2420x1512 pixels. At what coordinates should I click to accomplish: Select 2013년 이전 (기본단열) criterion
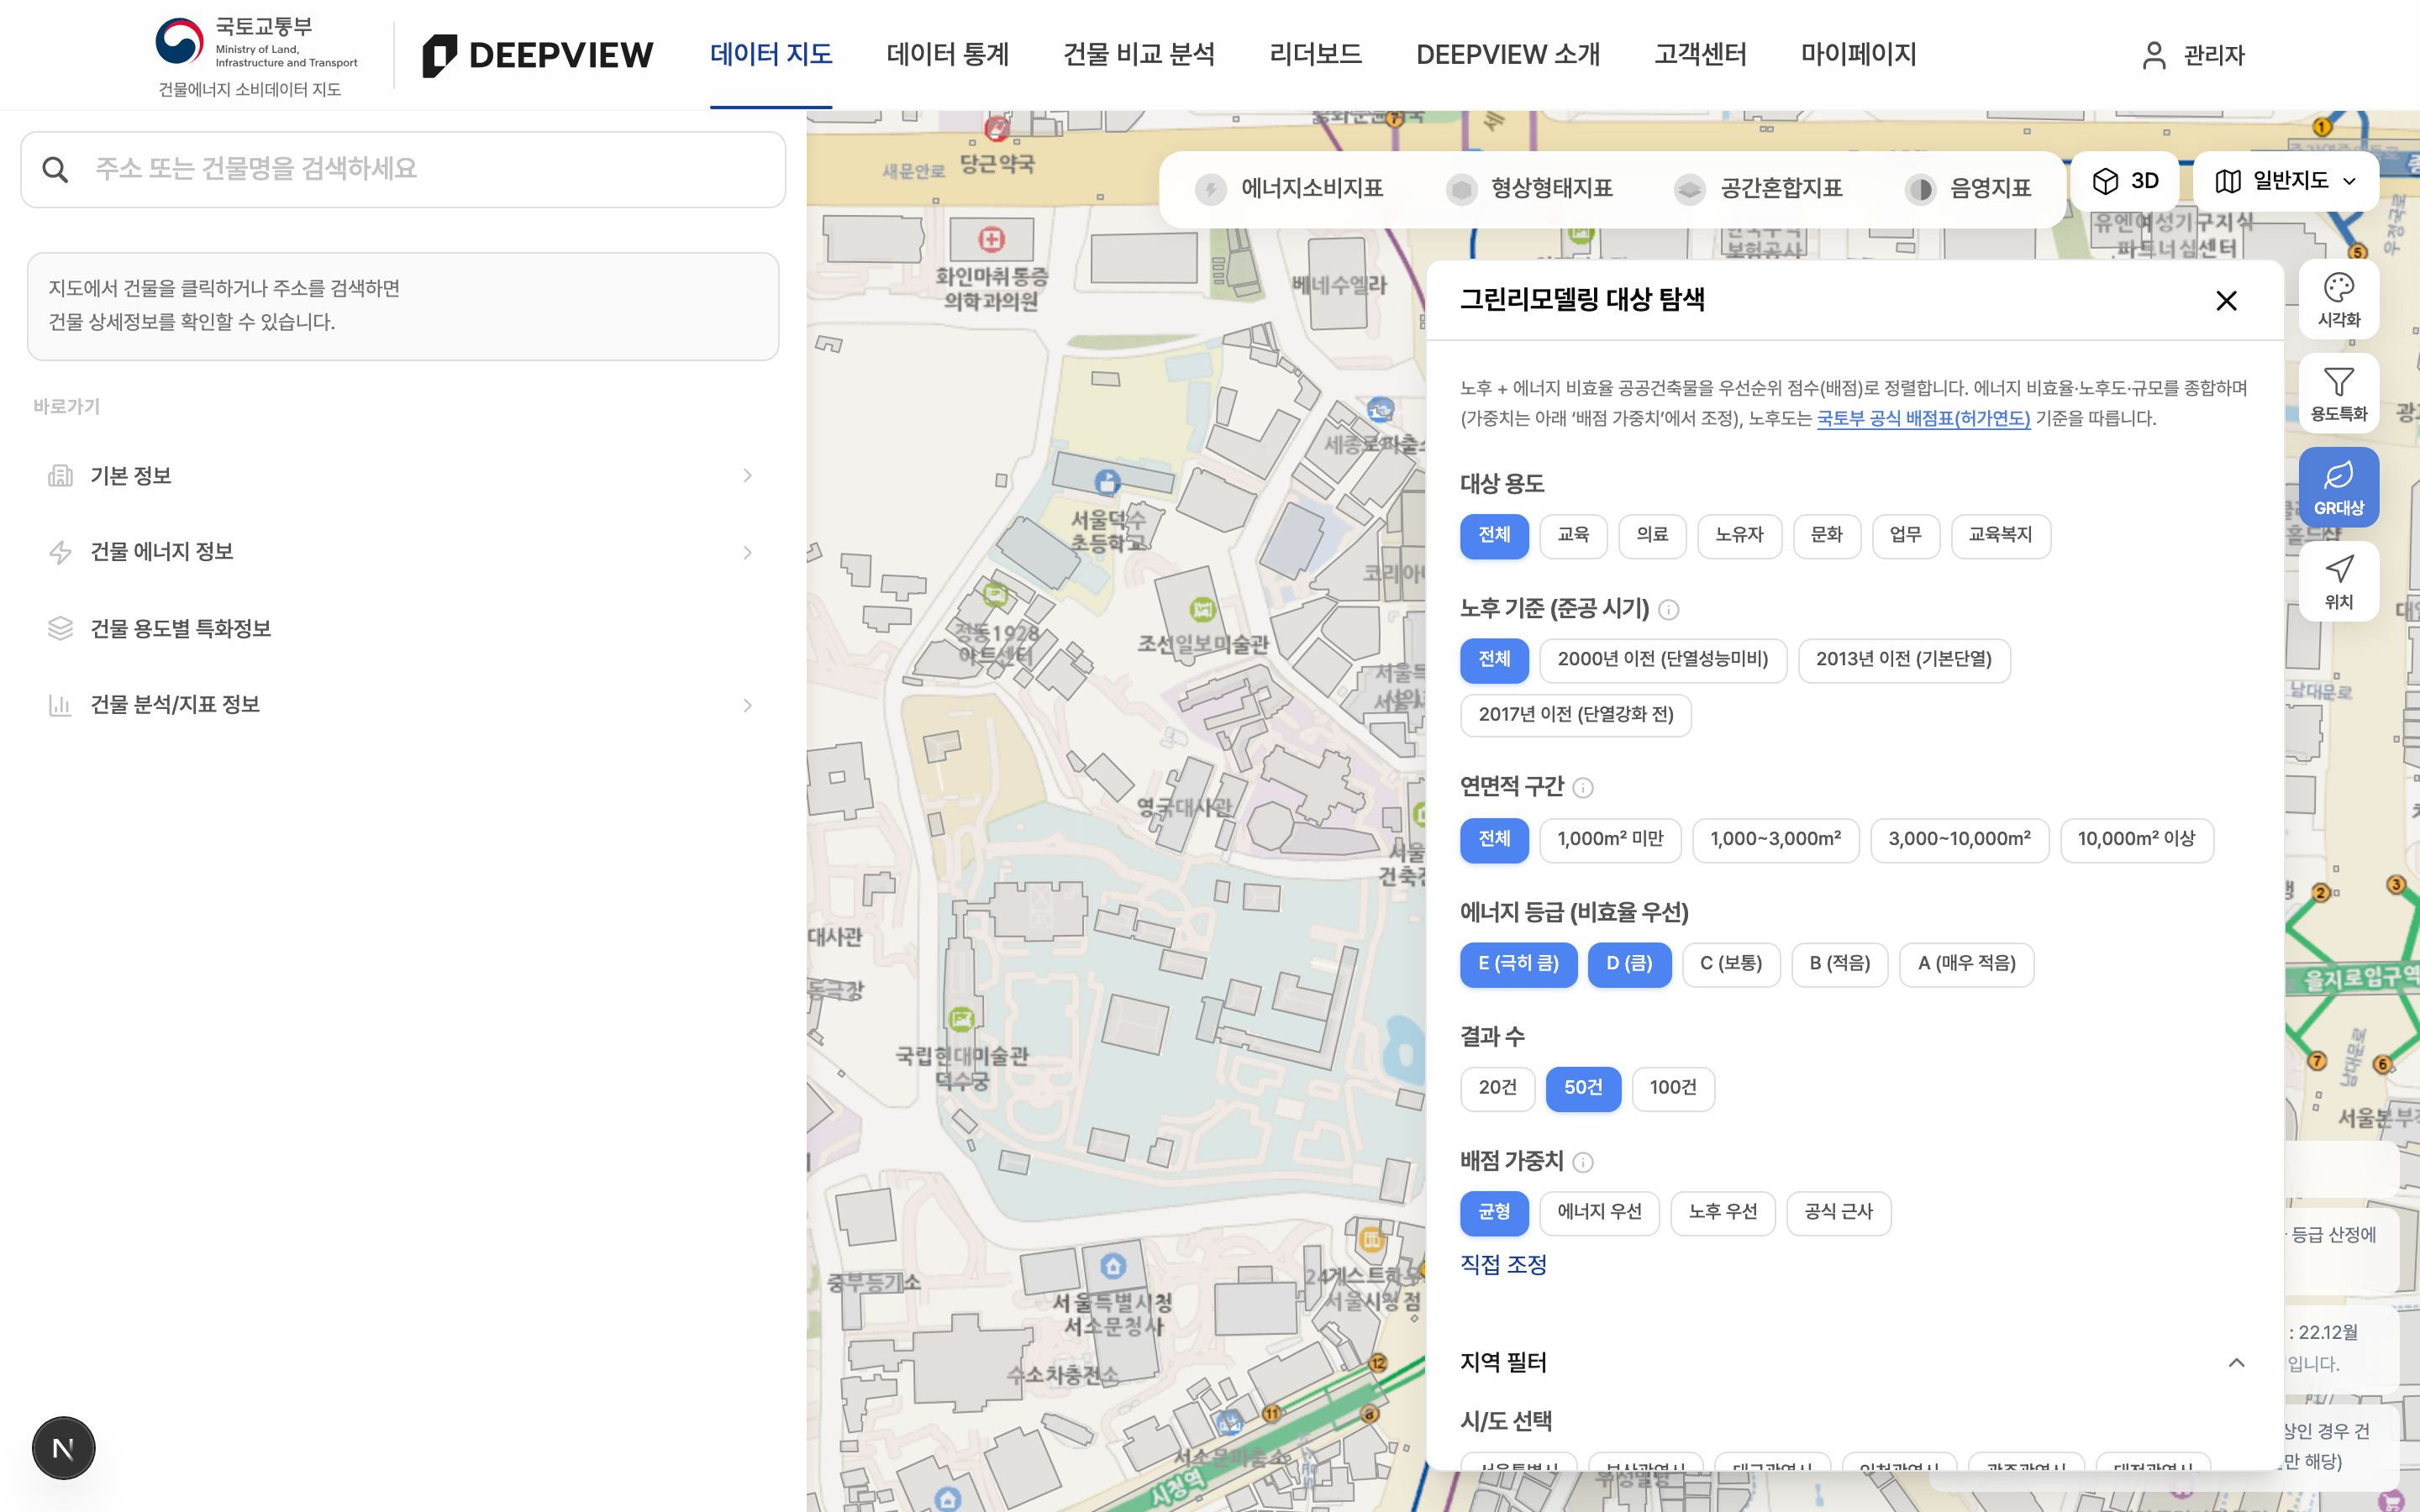(x=1904, y=660)
